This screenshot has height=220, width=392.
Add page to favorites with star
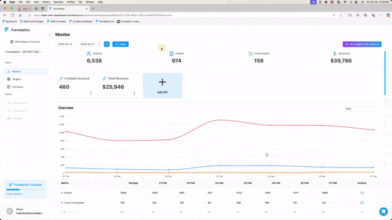(x=341, y=15)
